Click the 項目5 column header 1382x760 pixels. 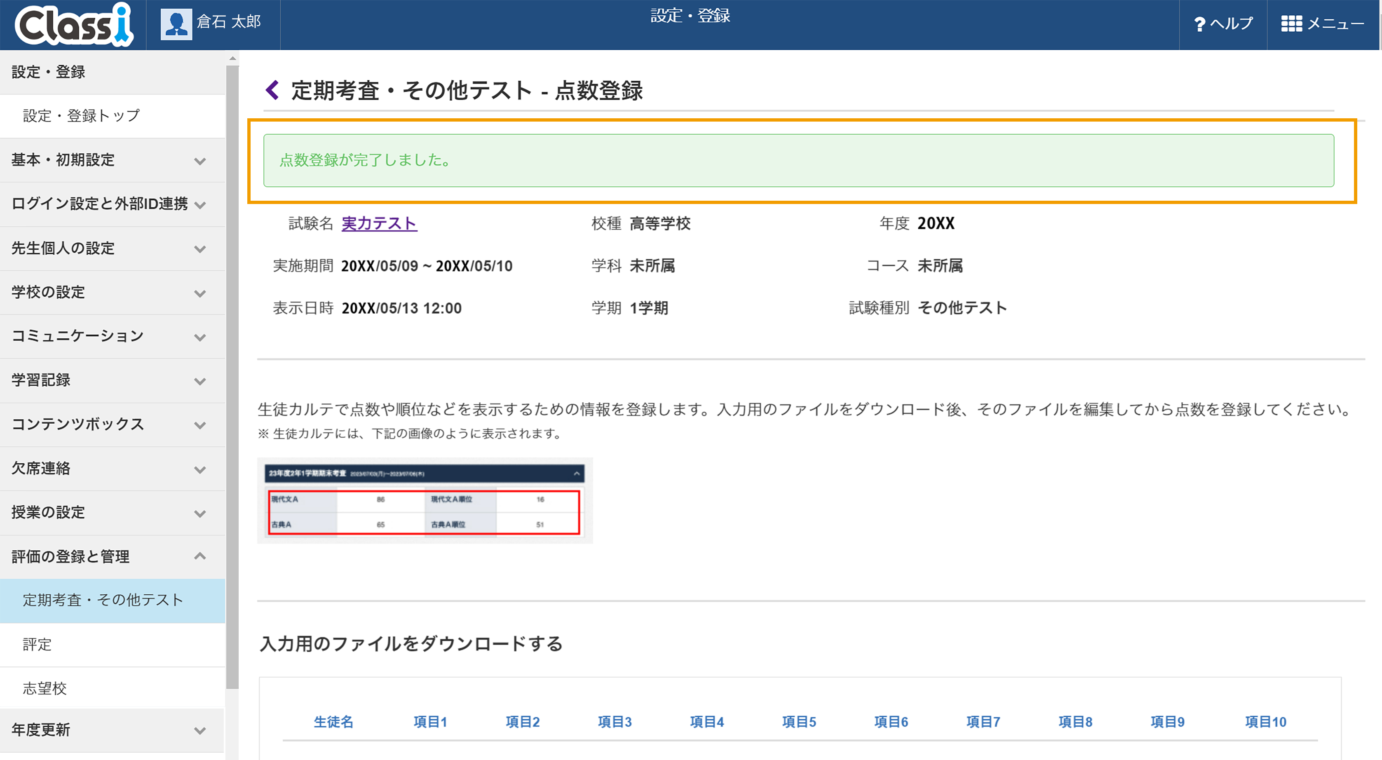click(x=799, y=722)
